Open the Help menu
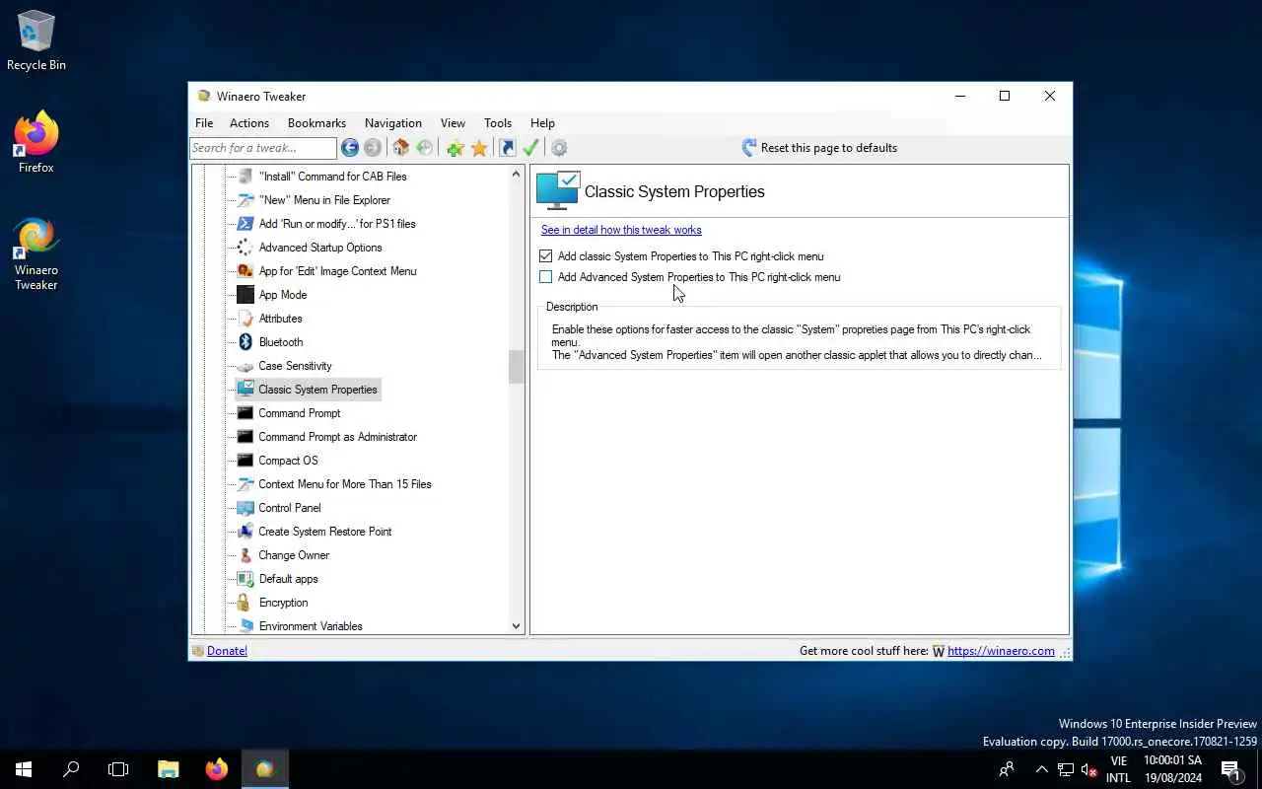Screen dimensions: 1262x789 click(542, 123)
